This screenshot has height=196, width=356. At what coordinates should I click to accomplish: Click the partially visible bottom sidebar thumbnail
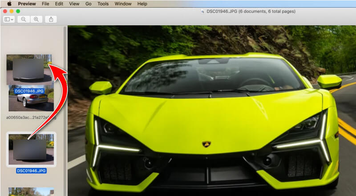tap(31, 192)
